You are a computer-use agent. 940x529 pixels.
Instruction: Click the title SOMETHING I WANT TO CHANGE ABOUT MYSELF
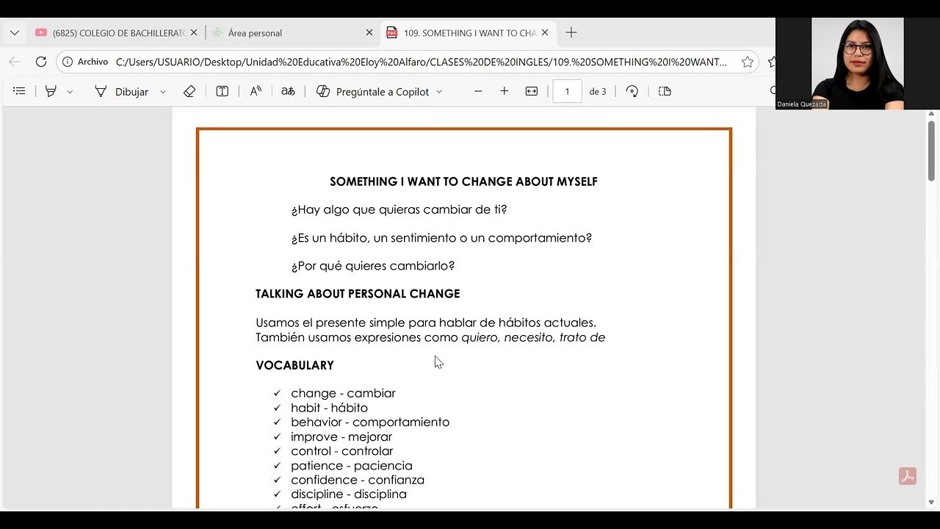coord(463,181)
